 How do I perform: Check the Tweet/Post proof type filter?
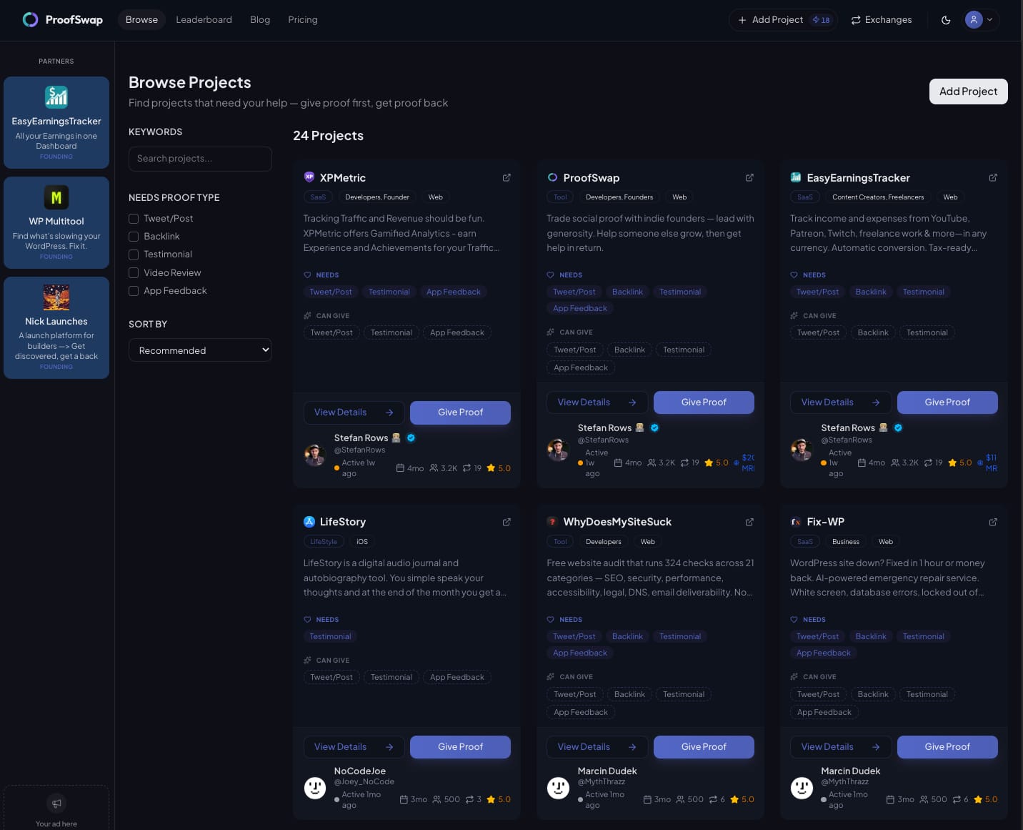tap(134, 219)
